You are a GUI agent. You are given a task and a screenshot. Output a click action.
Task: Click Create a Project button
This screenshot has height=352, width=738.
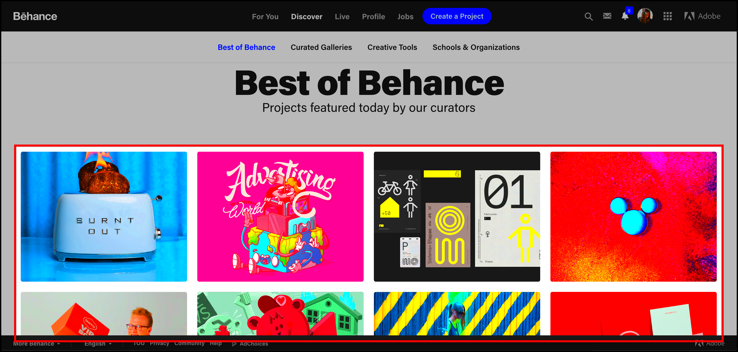pos(457,16)
